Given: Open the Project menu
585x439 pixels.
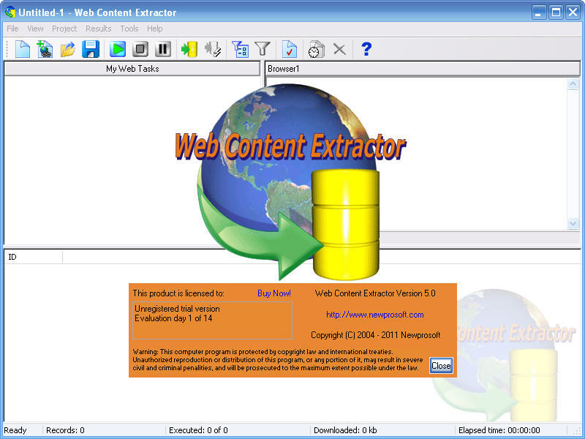Looking at the screenshot, I should coord(64,29).
